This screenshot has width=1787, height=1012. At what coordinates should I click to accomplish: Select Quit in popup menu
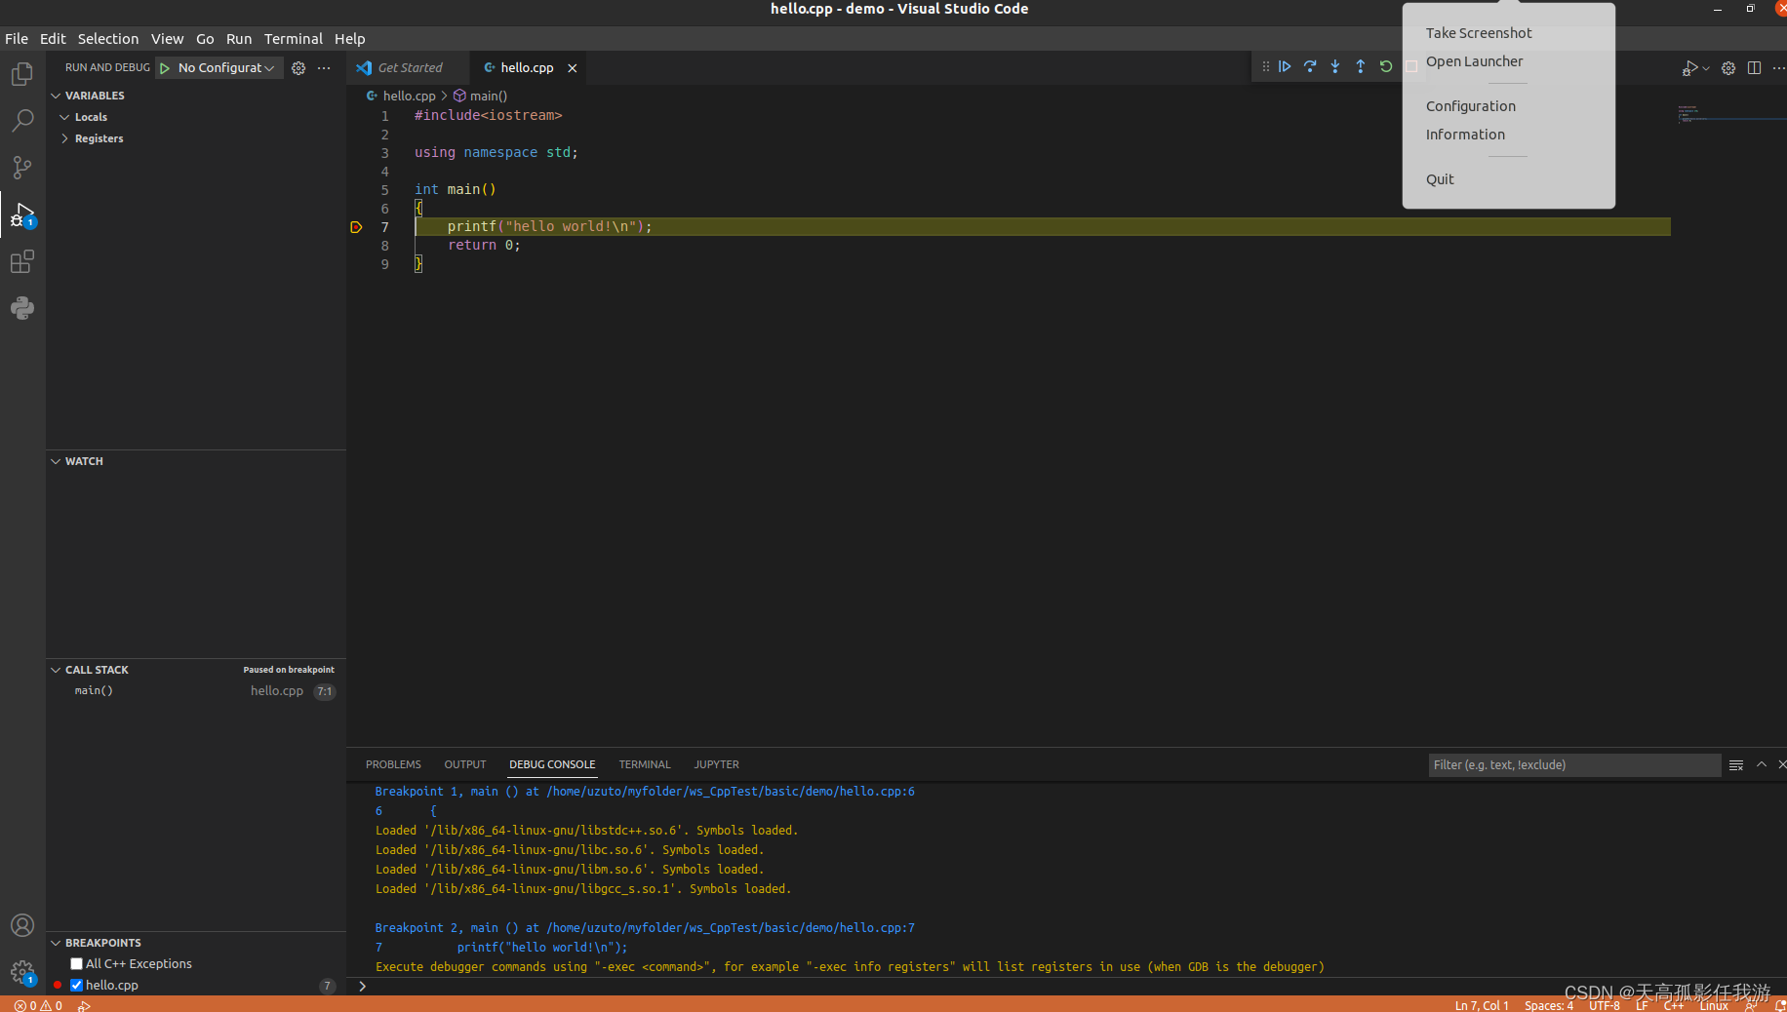point(1440,179)
